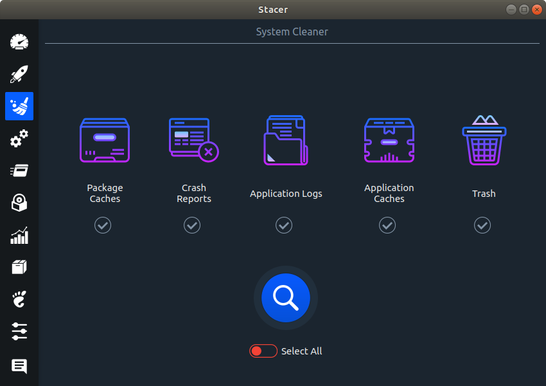
Task: Check the Package Caches checkbox
Action: point(103,225)
